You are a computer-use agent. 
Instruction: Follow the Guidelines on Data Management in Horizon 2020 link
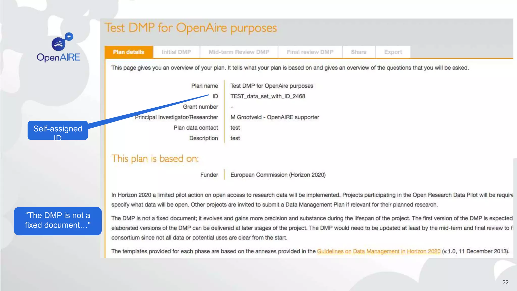[x=379, y=251]
